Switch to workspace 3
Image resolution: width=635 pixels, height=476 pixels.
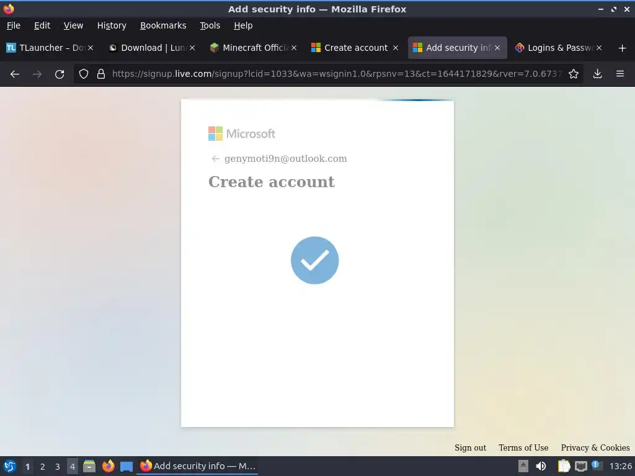click(58, 467)
